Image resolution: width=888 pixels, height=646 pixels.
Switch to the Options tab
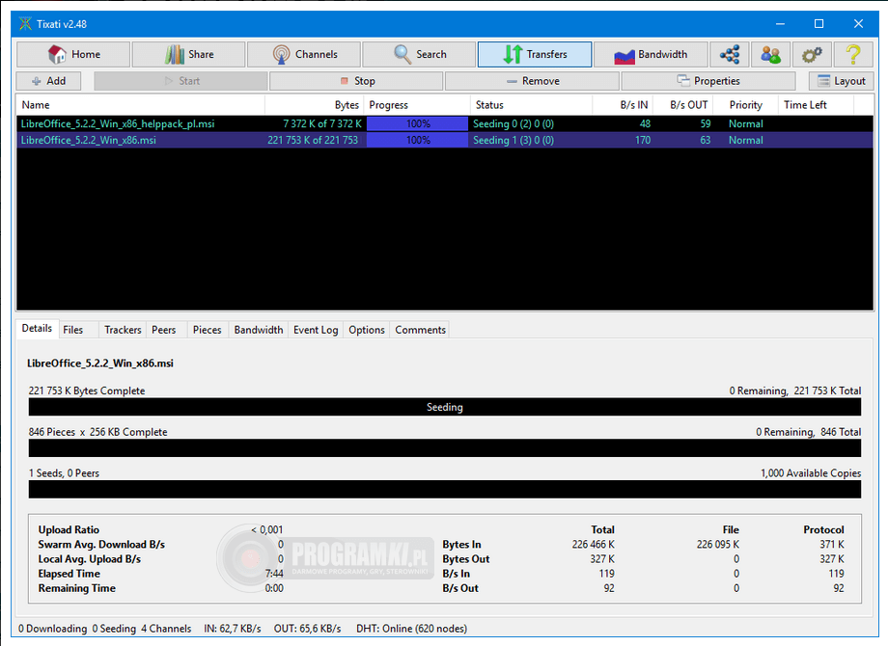(x=367, y=330)
